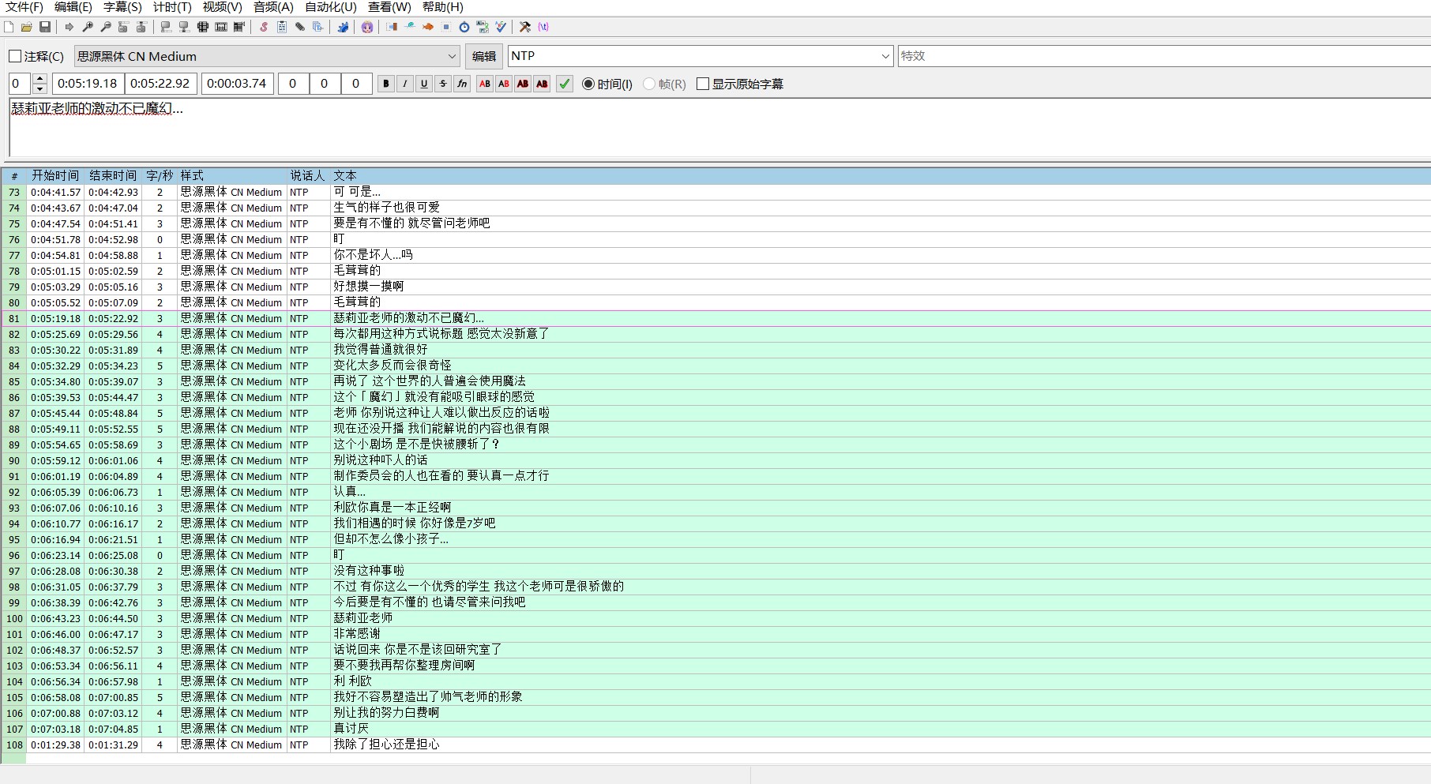Toggle strikeout S button
1431x784 pixels.
[443, 84]
